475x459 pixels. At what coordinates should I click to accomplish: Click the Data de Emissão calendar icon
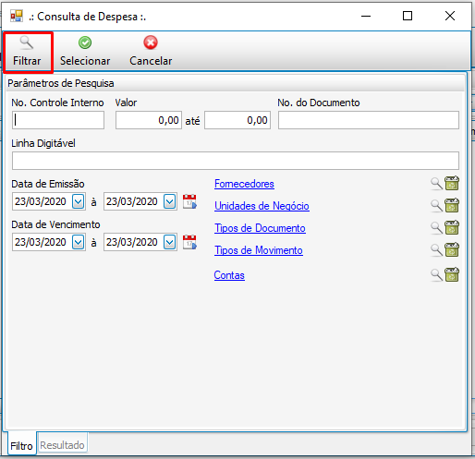189,201
